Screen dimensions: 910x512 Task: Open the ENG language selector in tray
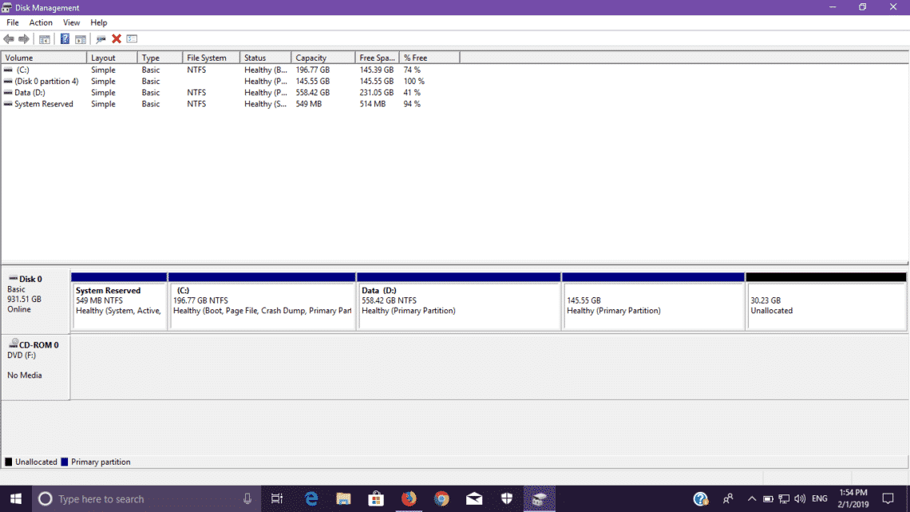click(x=819, y=498)
